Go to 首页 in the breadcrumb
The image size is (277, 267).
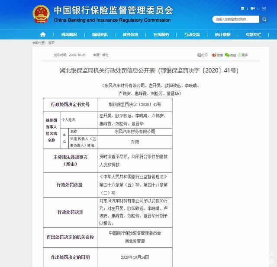(x=52, y=43)
